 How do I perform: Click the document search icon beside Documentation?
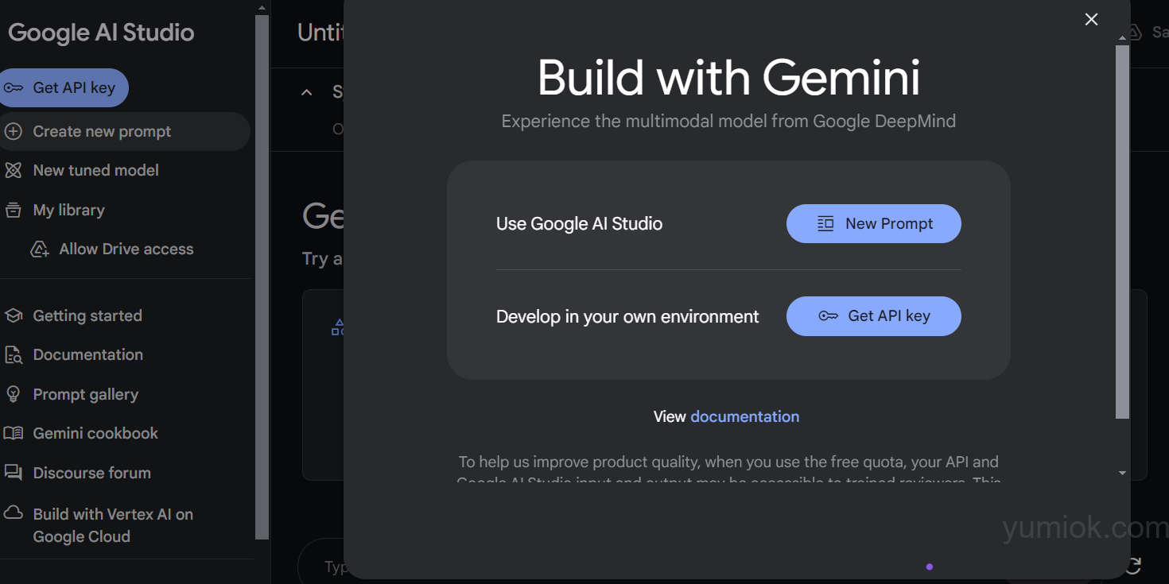click(13, 355)
